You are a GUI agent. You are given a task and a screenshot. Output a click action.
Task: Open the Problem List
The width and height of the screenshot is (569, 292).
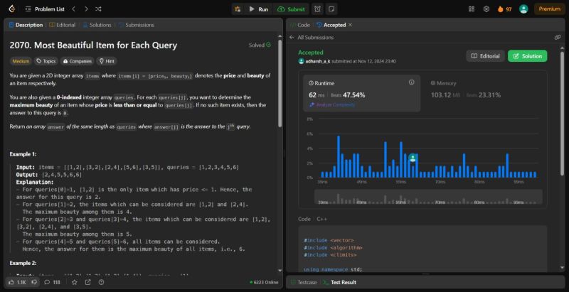tap(46, 9)
